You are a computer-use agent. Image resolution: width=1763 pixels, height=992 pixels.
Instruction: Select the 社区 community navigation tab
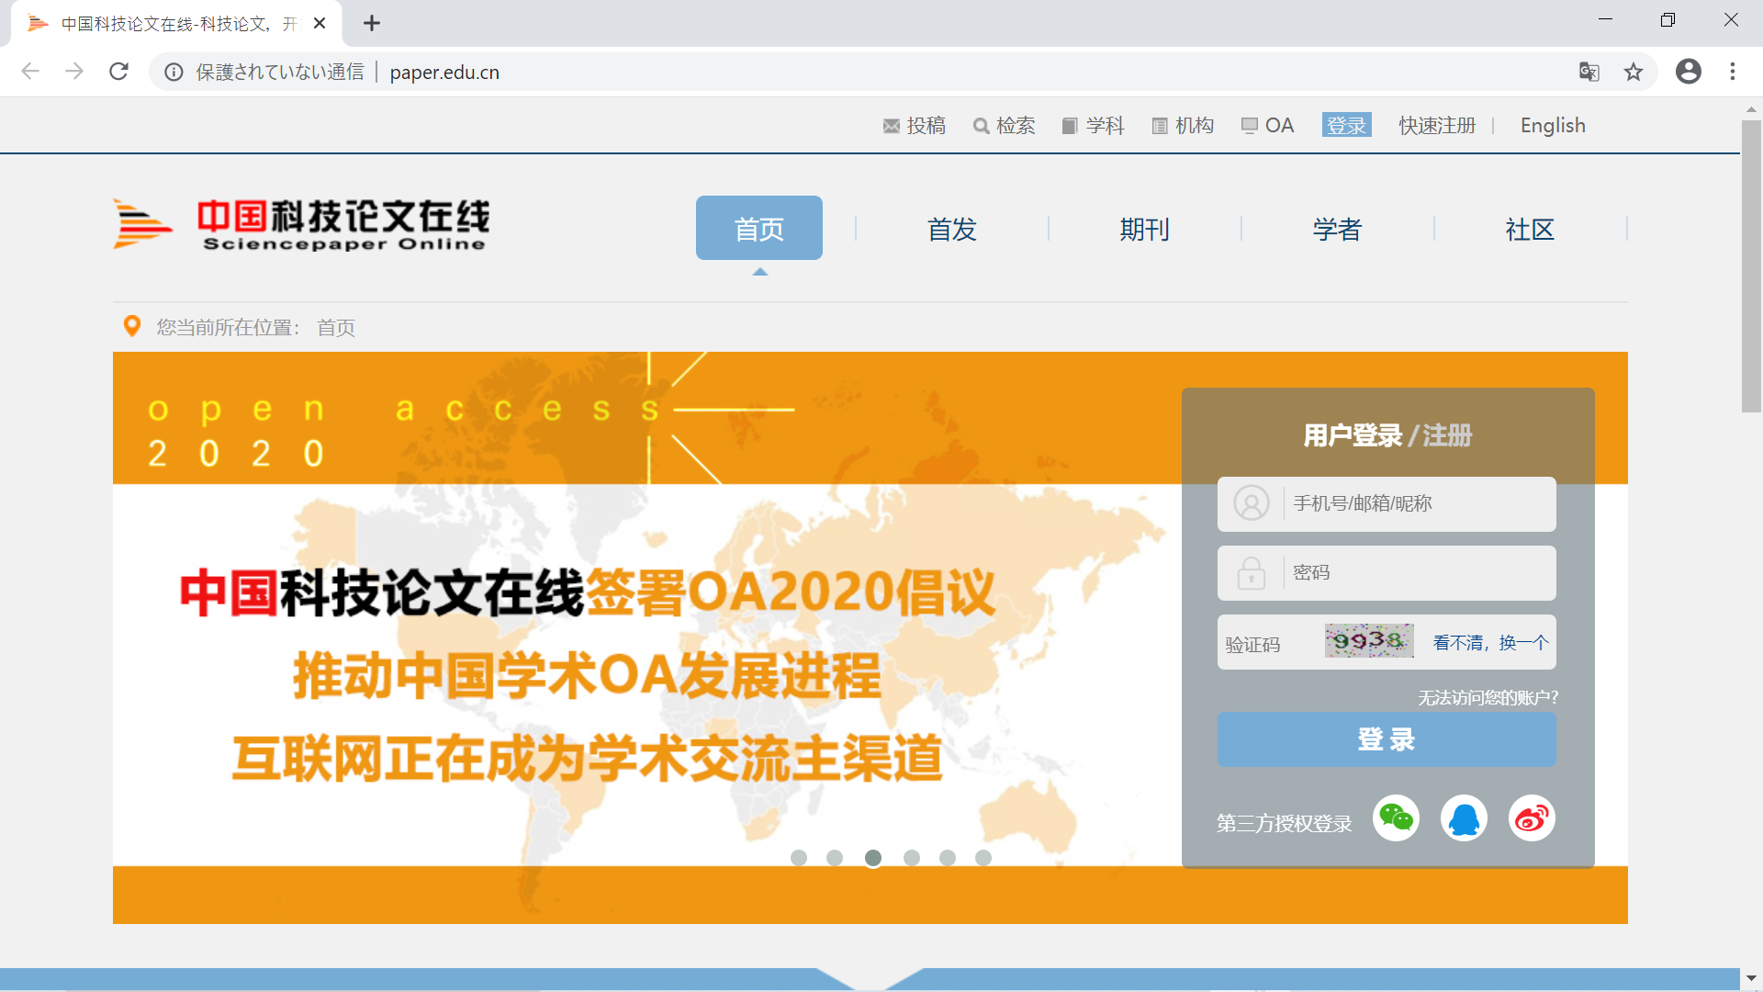pos(1531,229)
